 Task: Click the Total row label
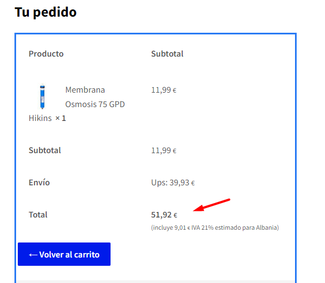(38, 215)
